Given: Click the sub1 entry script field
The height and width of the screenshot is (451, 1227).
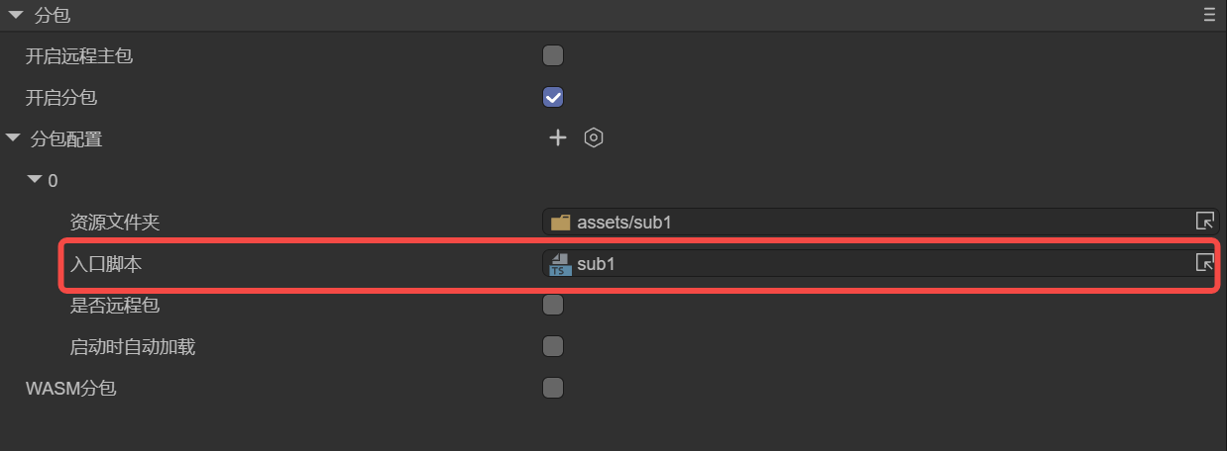Looking at the screenshot, I should (x=872, y=263).
